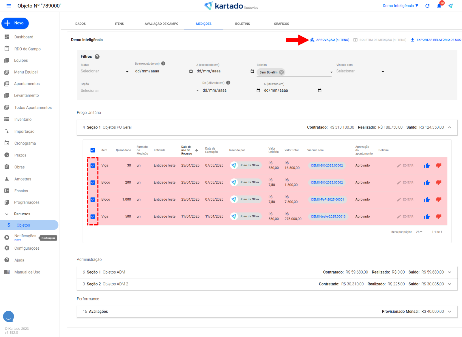Click the notifications bell icon

(x=439, y=6)
